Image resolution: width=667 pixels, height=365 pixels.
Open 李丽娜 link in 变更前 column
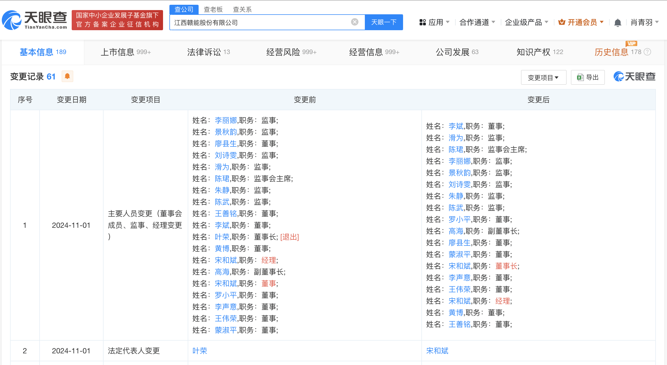[x=226, y=120]
